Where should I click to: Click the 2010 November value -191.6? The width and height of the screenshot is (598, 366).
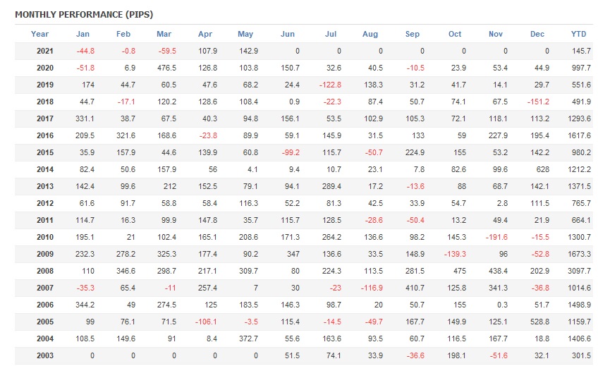(500, 238)
